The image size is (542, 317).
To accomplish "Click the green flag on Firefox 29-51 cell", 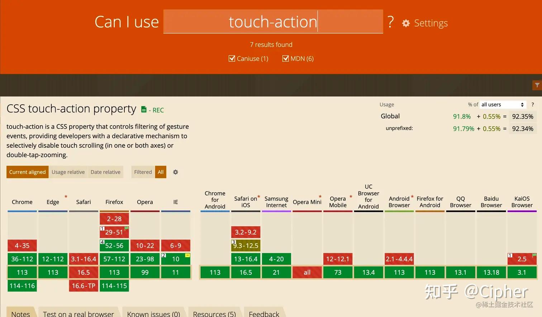I will pos(126,228).
